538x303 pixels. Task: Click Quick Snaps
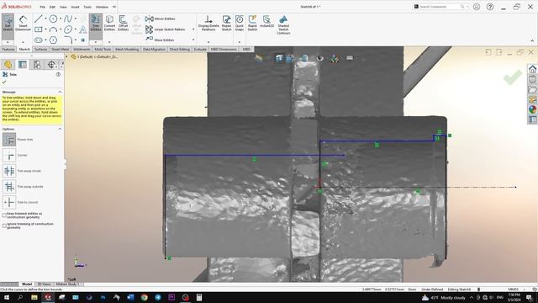click(x=239, y=23)
